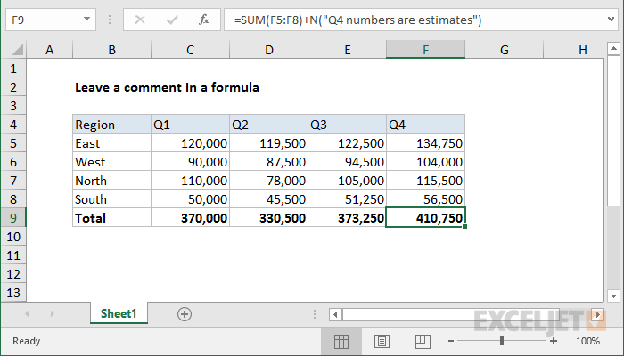The image size is (624, 356).
Task: Select cell with value 120,000
Action: click(190, 143)
